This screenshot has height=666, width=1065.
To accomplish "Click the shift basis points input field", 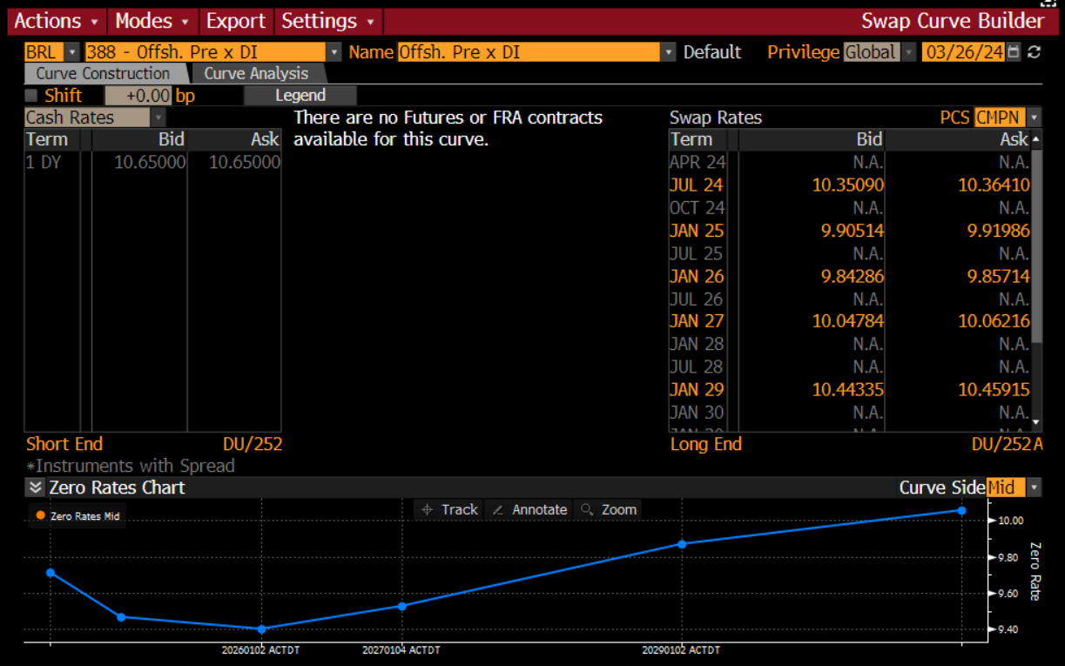I will click(138, 96).
